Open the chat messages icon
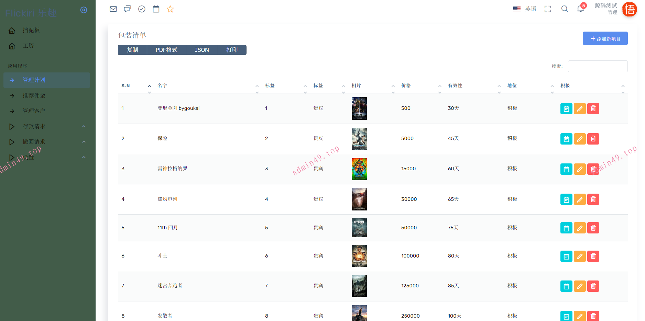The image size is (645, 321). pyautogui.click(x=128, y=9)
